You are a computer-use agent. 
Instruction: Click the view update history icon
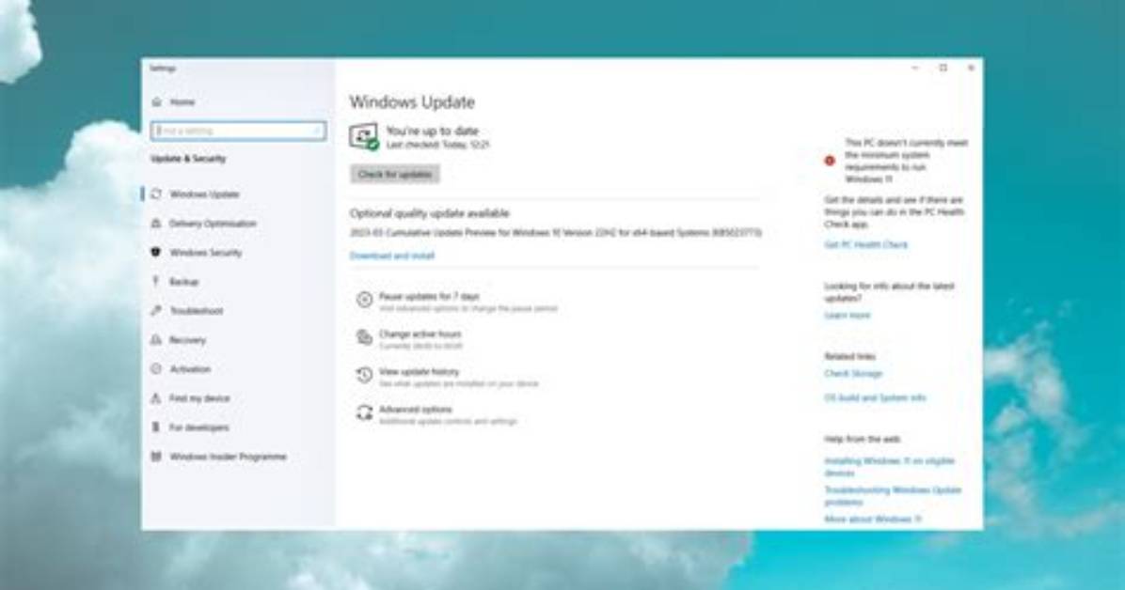[x=364, y=375]
